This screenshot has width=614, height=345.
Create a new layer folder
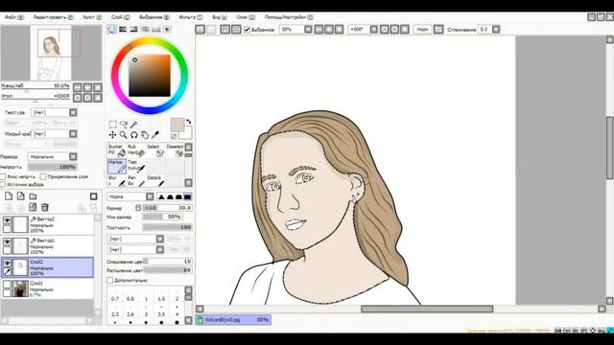pos(33,196)
